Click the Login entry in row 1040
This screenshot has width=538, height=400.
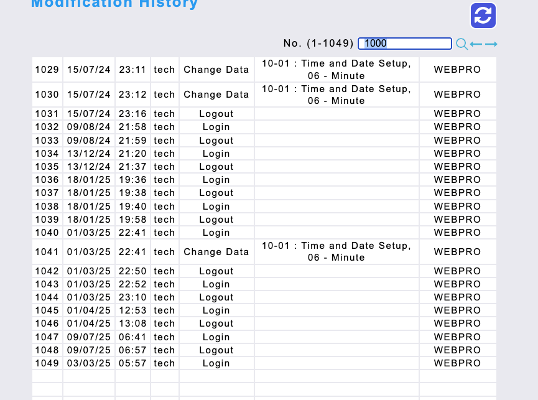(216, 233)
